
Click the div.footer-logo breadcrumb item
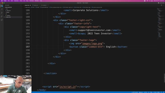[x=87, y=7]
